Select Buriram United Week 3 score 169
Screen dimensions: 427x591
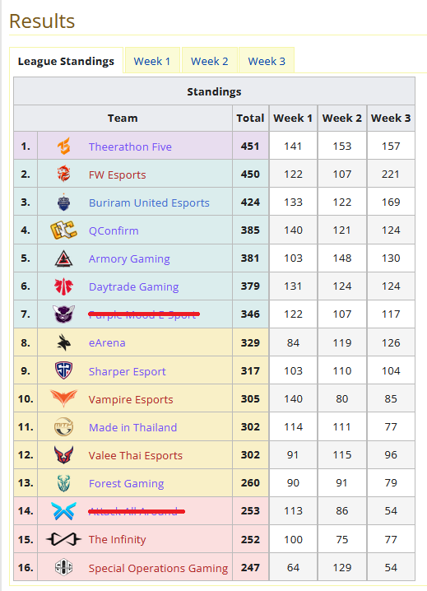pos(391,202)
